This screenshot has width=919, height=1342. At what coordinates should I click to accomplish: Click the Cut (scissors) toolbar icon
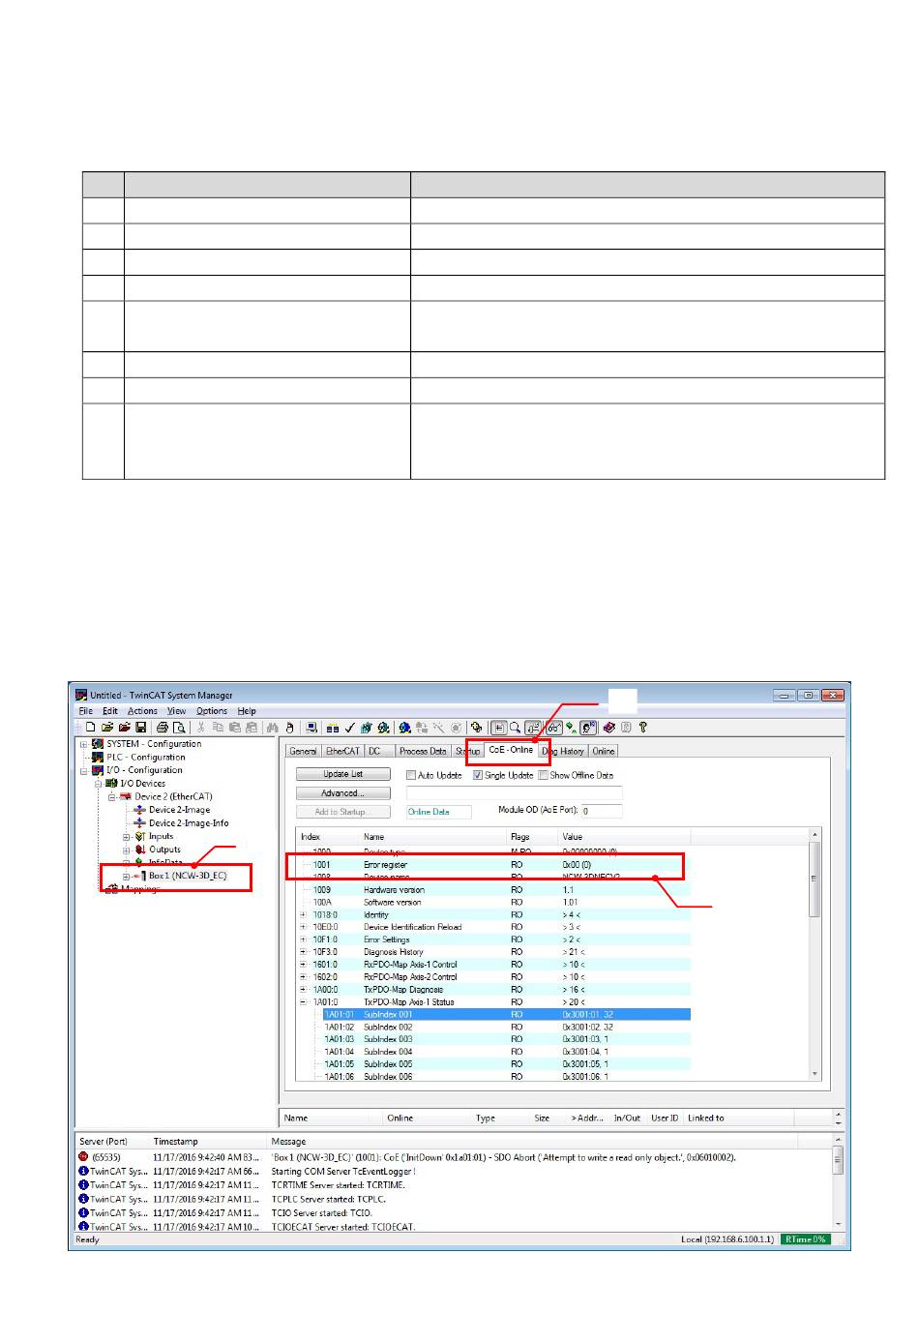201,728
